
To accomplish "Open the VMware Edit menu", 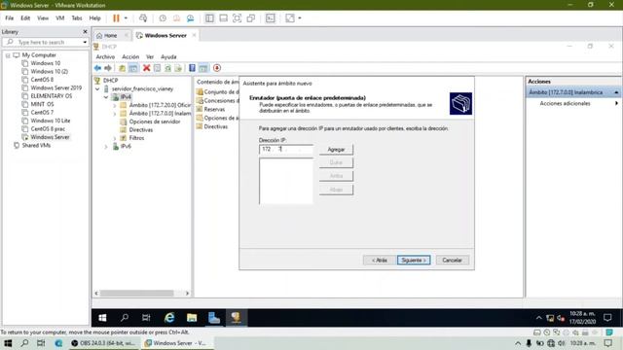I will (x=25, y=18).
